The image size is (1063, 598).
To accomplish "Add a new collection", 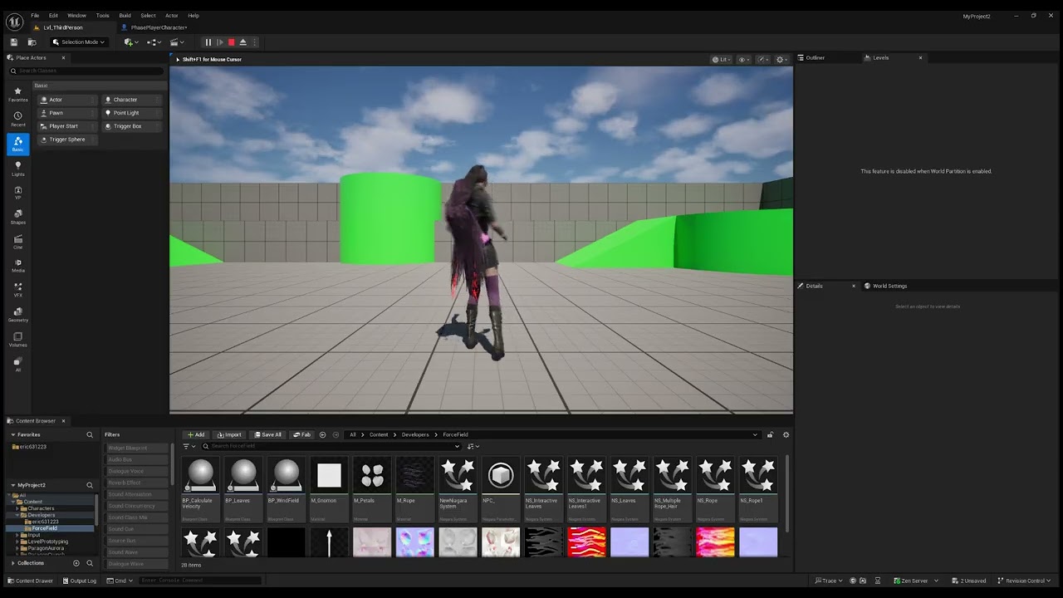I will point(76,563).
